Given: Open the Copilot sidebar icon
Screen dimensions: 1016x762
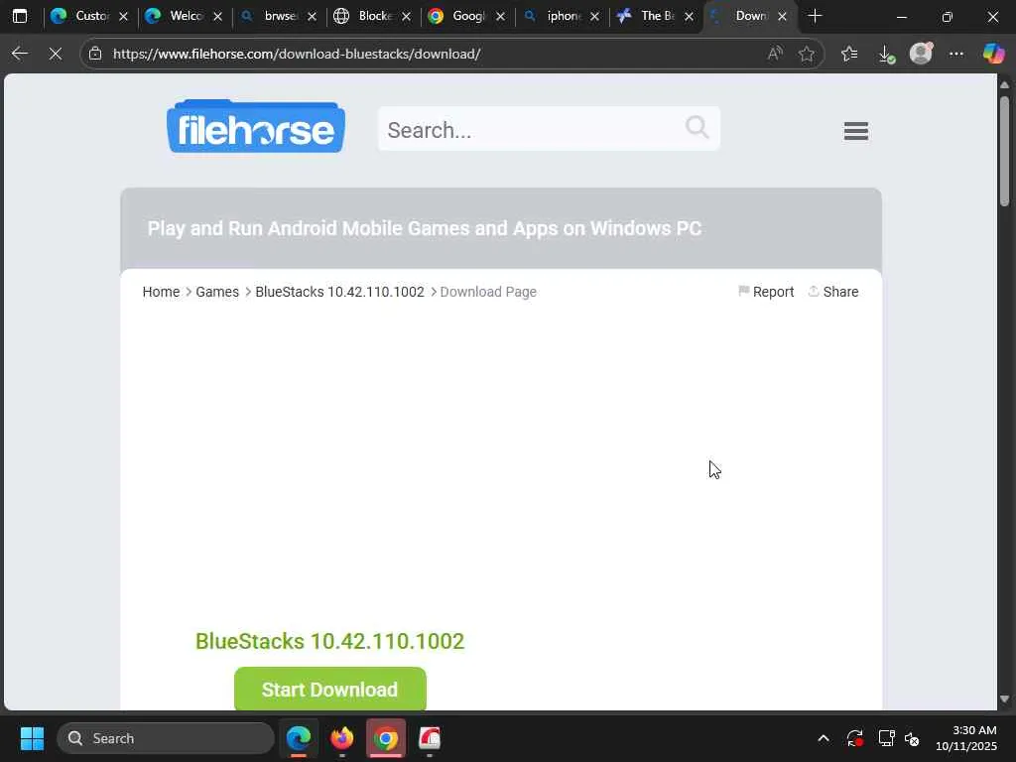Looking at the screenshot, I should click(x=993, y=54).
